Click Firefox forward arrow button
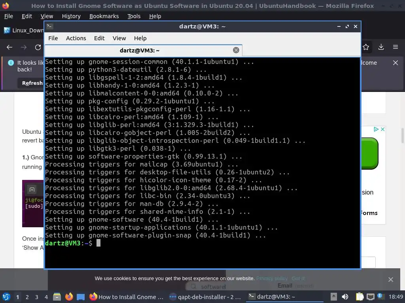This screenshot has height=303, width=405. pyautogui.click(x=24, y=47)
